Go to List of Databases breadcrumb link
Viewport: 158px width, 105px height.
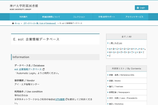coord(40,23)
